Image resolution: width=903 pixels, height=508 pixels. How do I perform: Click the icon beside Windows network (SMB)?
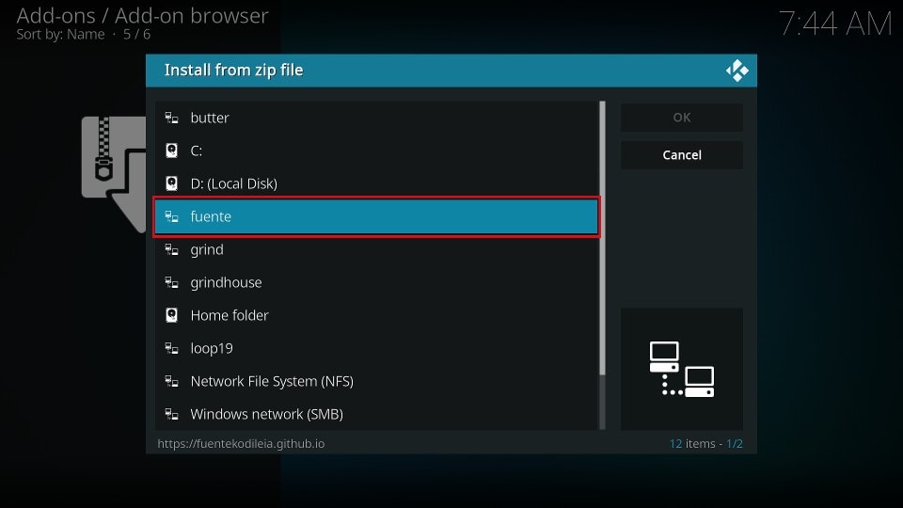pos(171,414)
